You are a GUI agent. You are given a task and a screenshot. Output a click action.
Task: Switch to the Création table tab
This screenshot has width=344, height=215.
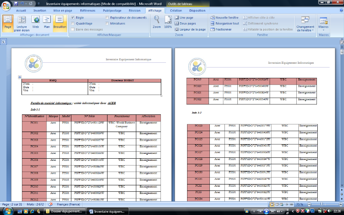[176, 10]
